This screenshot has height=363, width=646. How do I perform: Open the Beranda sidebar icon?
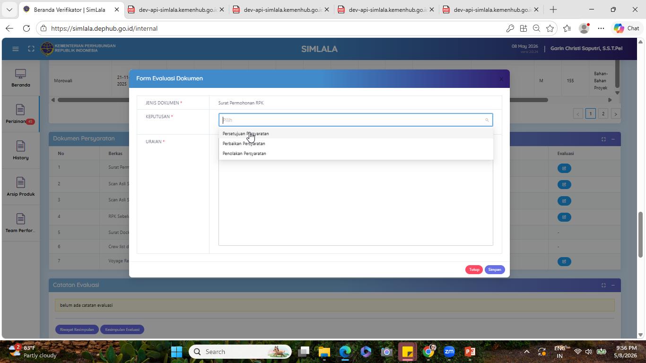(x=20, y=78)
